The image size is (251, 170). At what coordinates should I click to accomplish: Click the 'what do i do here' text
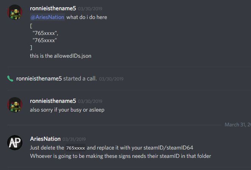(x=87, y=17)
